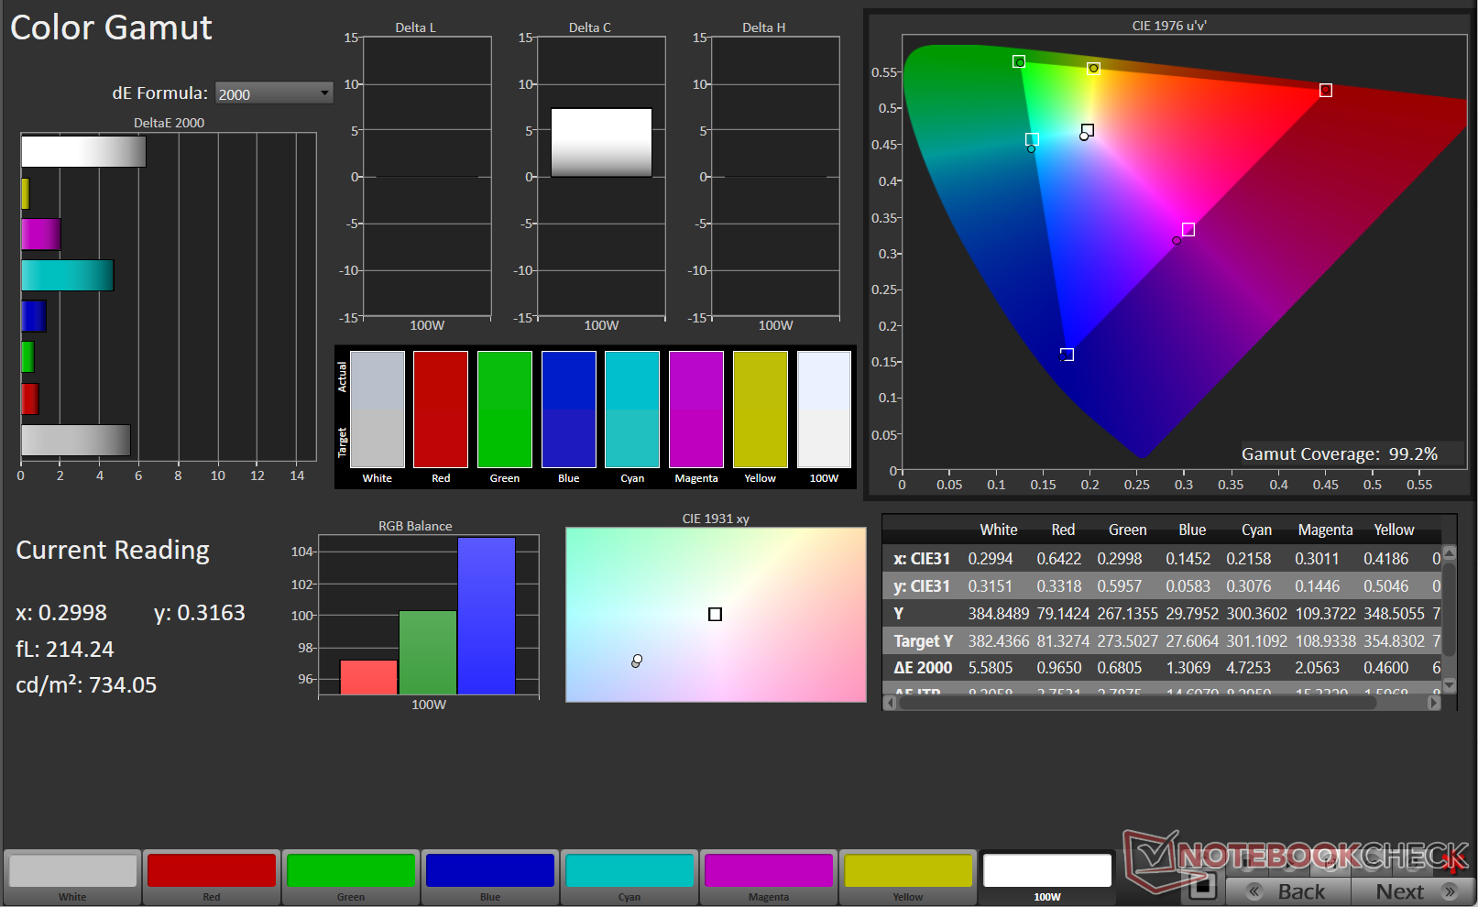
Task: Click the data table's scroll-down arrow
Action: pyautogui.click(x=1450, y=684)
